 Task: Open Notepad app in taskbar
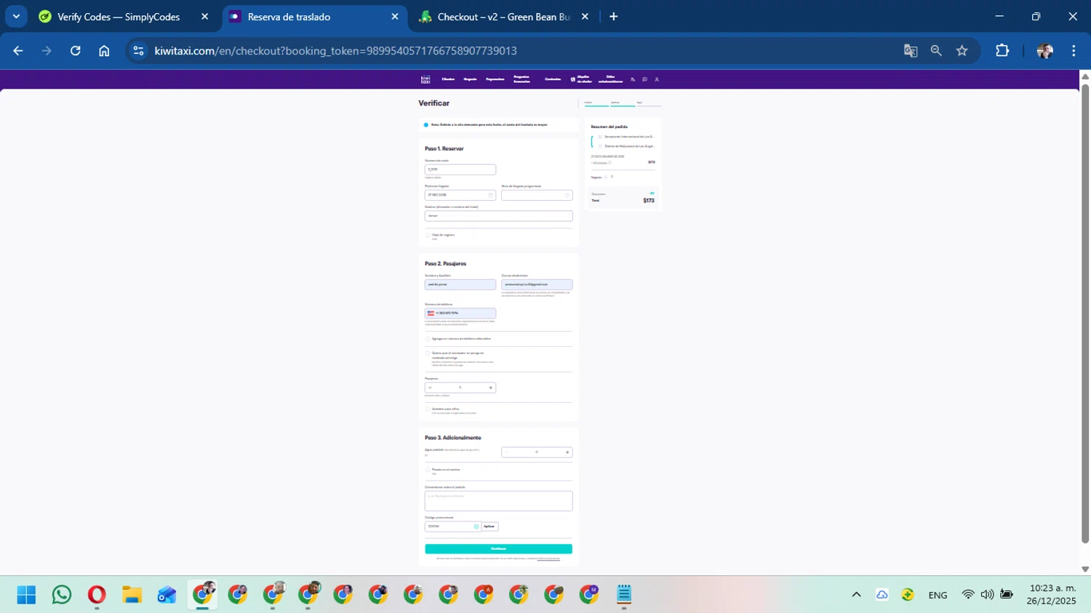(x=624, y=595)
